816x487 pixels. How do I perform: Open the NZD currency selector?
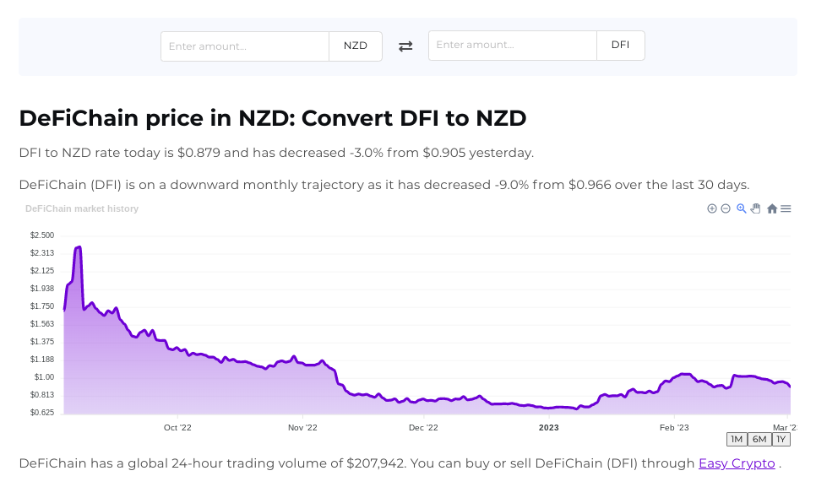tap(355, 46)
